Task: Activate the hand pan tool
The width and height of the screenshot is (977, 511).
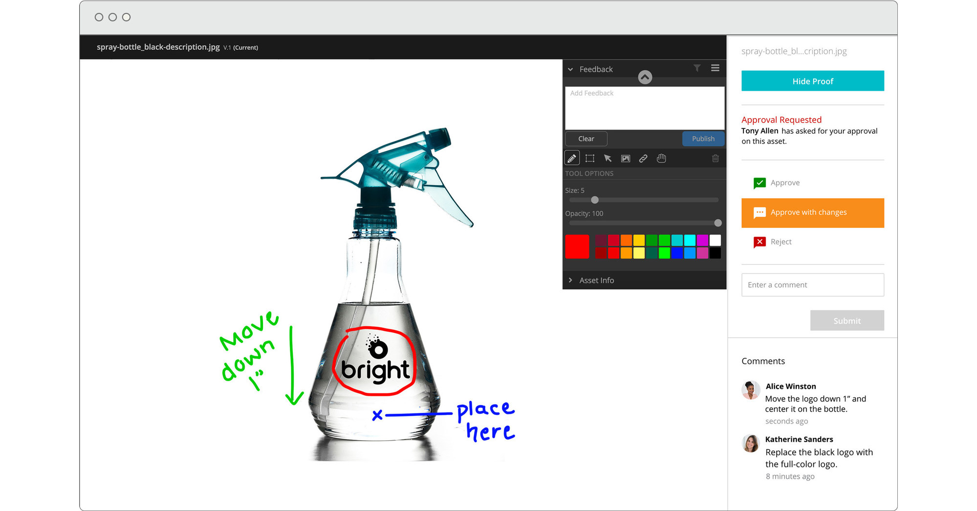Action: [661, 158]
